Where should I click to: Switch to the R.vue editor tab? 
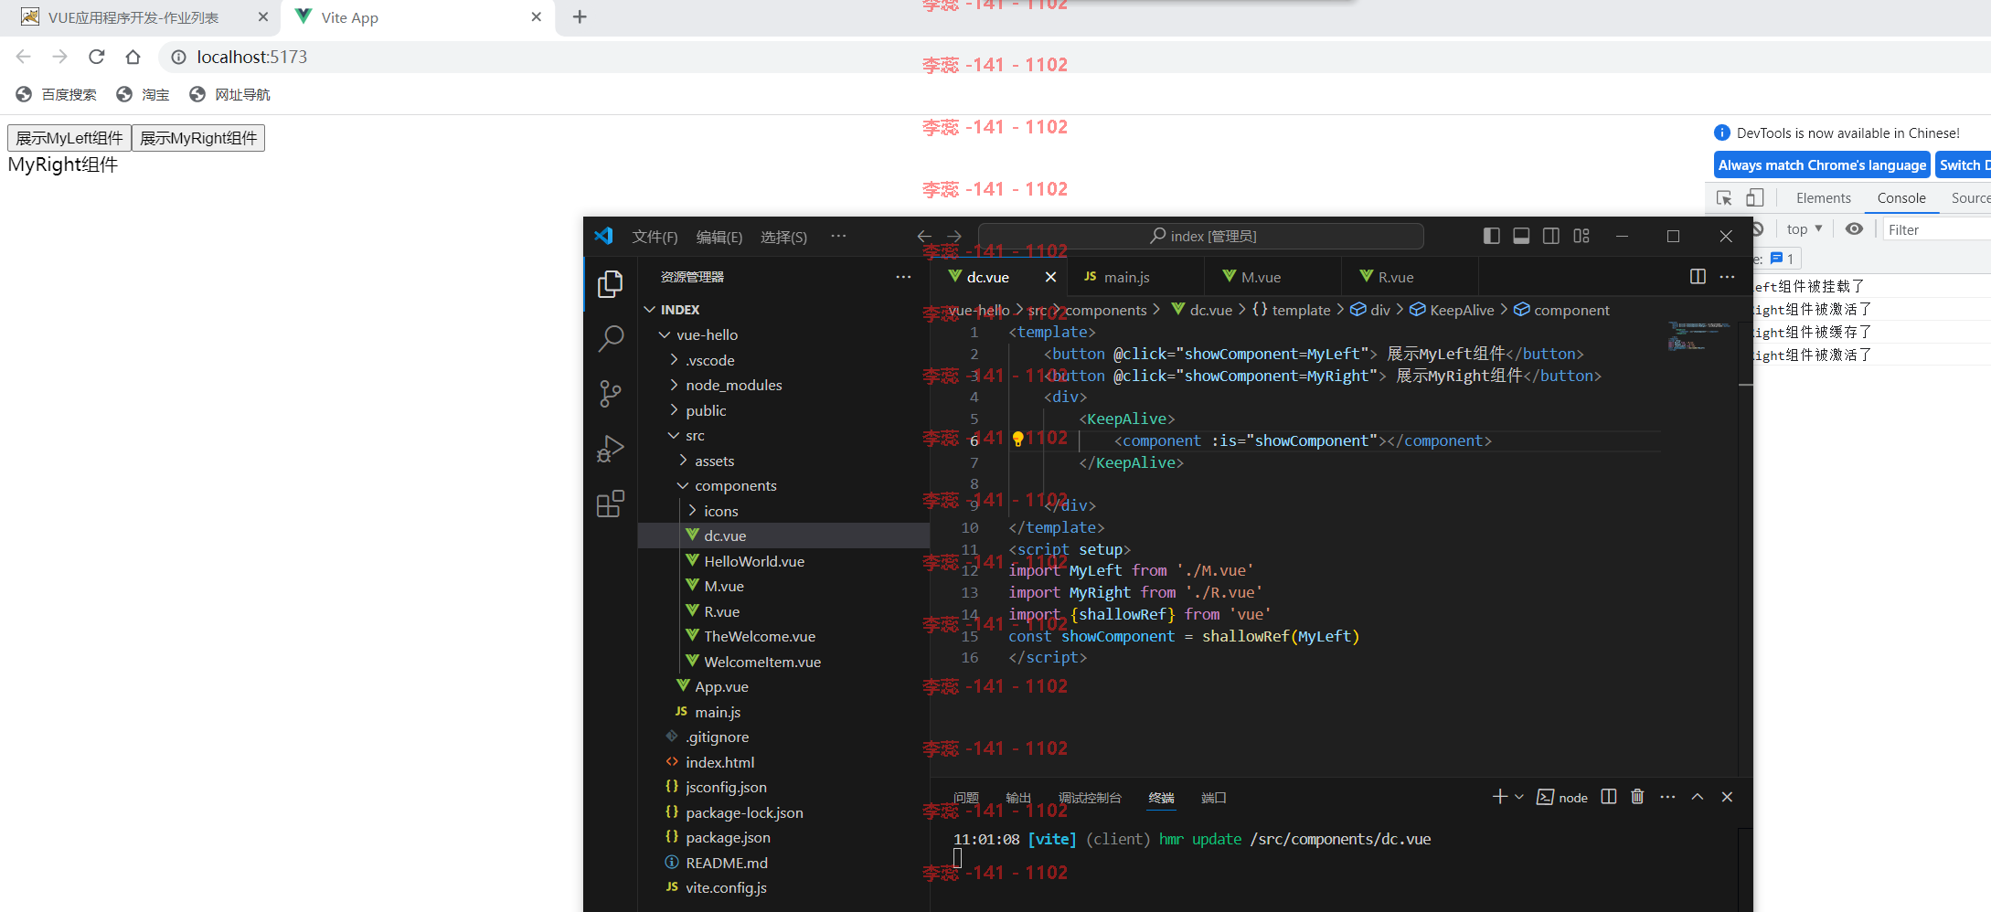tap(1409, 277)
